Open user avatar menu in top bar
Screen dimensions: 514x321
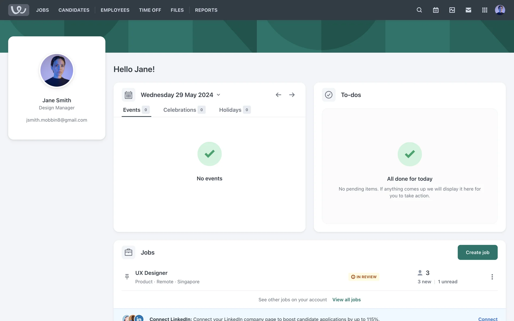click(500, 10)
